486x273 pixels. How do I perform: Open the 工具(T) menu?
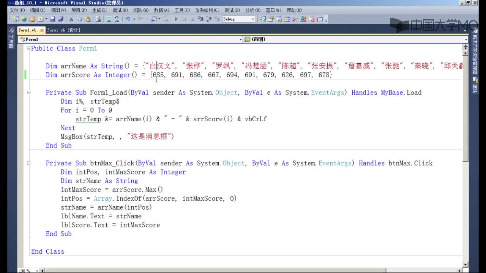182,10
